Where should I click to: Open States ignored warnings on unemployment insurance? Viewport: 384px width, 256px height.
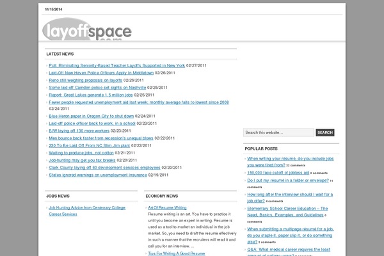coord(98,175)
